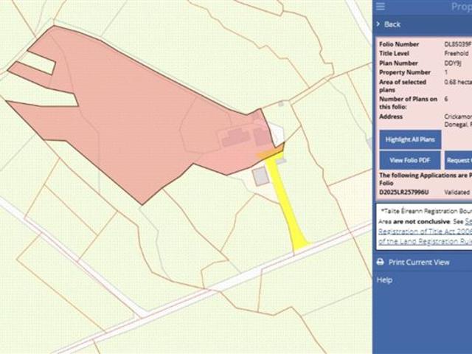Select Print Current View
Image resolution: width=472 pixels, height=354 pixels.
point(419,263)
